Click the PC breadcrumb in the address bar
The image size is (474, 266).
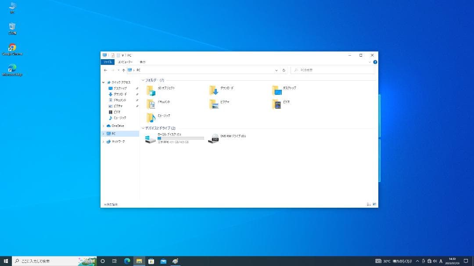pos(137,70)
